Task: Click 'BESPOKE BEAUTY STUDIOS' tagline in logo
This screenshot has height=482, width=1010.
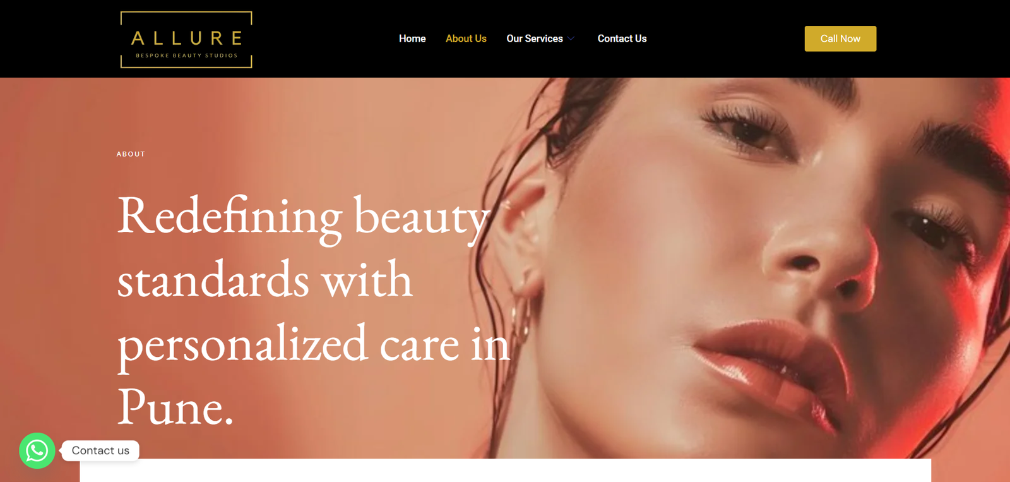Action: click(x=187, y=56)
